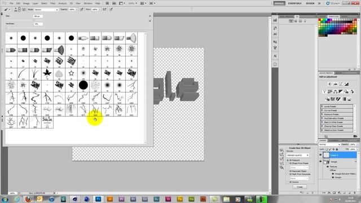This screenshot has width=361, height=203.
Task: Open Source Selected Layer(s) dropdown in 3D panel
Action: coord(298,156)
